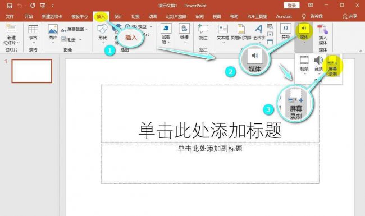Image resolution: width=365 pixels, height=216 pixels.
Task: Click the 单击此处添加标题 title placeholder
Action: pos(210,114)
